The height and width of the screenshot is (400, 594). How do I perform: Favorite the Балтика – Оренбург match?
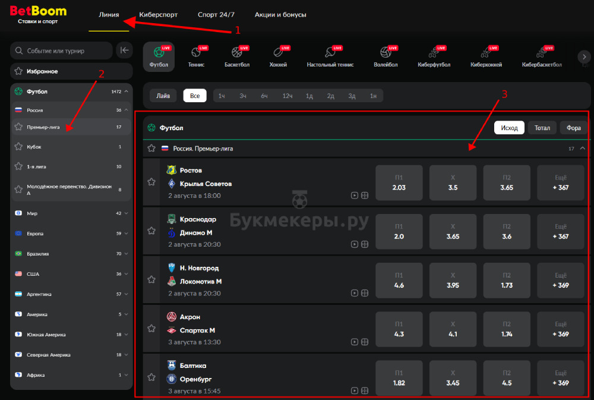[151, 377]
